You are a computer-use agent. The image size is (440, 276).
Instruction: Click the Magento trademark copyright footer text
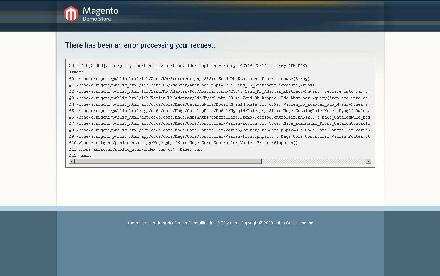pyautogui.click(x=220, y=223)
